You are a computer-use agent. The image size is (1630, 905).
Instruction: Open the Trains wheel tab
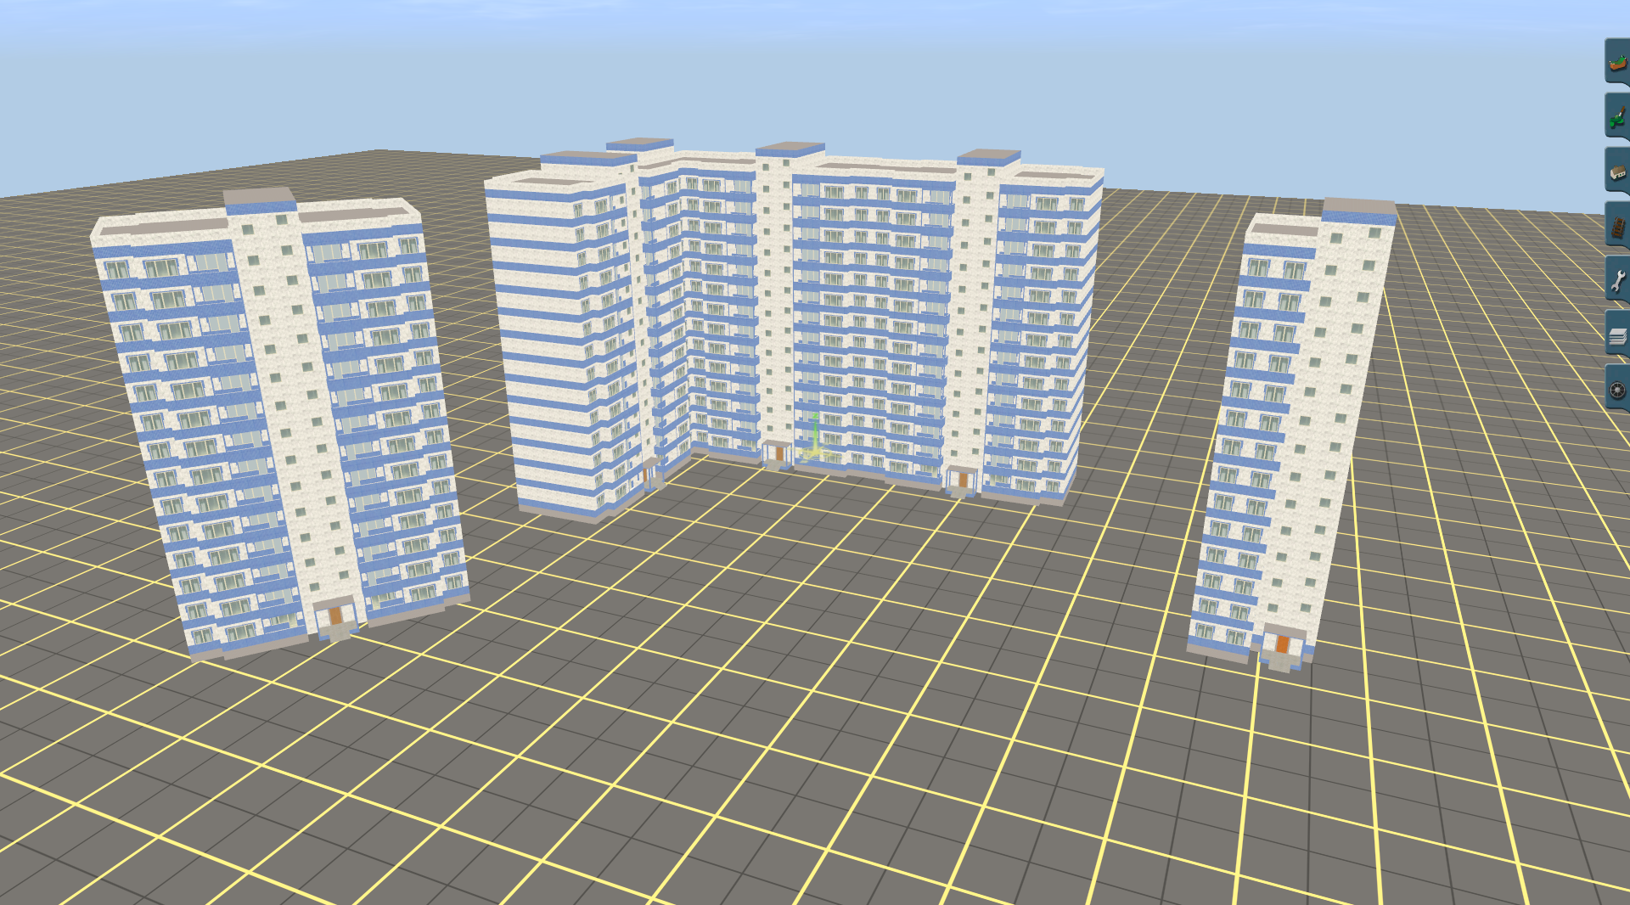1617,388
